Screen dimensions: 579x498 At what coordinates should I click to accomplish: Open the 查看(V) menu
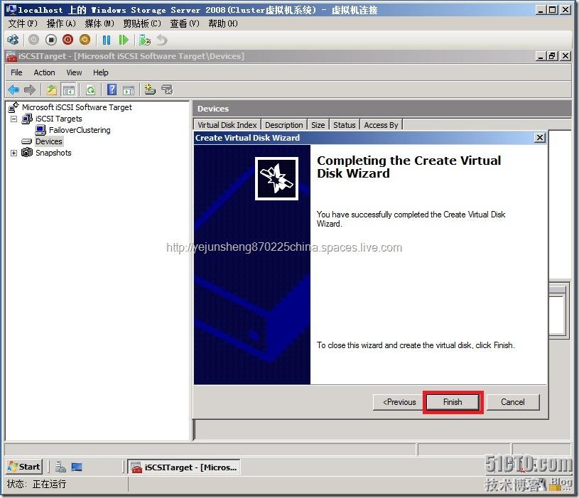tap(185, 23)
